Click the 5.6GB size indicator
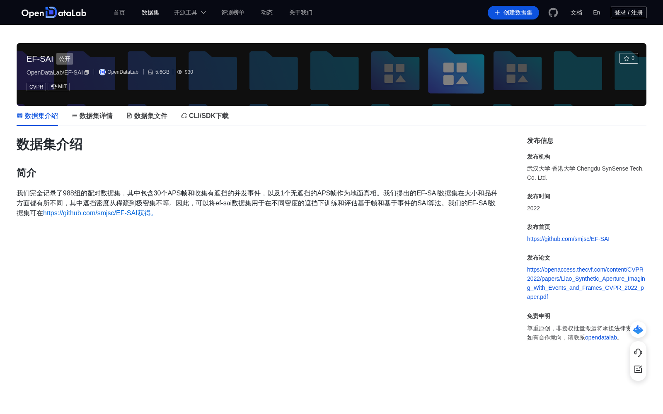This screenshot has height=414, width=663. coord(159,72)
